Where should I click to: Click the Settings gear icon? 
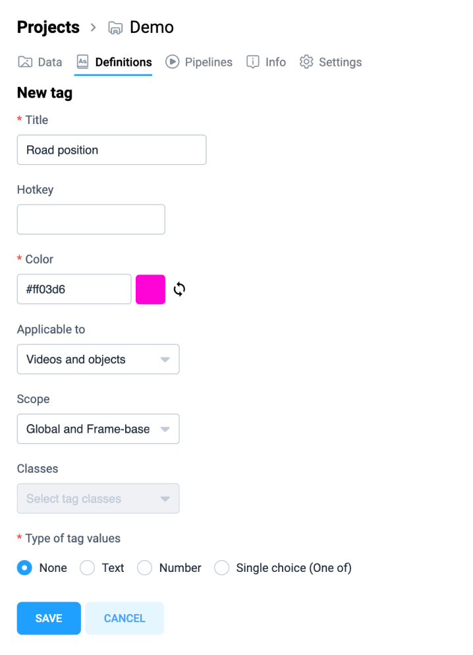[x=306, y=62]
